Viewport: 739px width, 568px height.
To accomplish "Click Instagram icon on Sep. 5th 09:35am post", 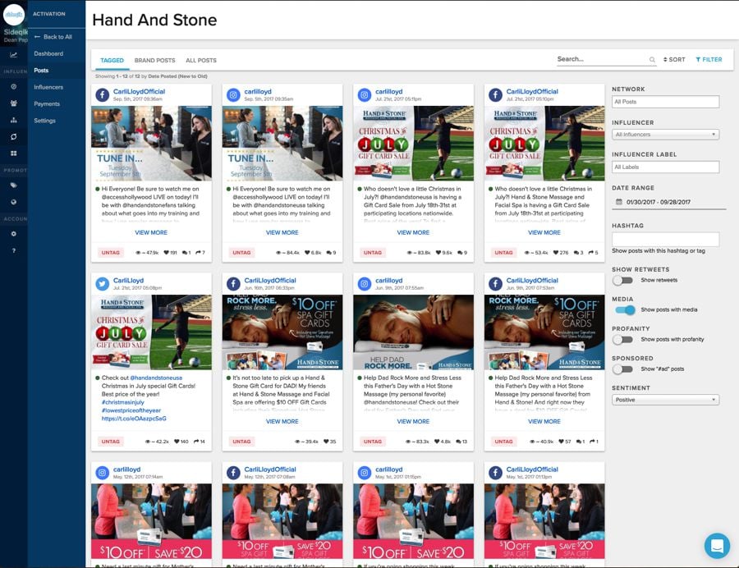I will (233, 94).
